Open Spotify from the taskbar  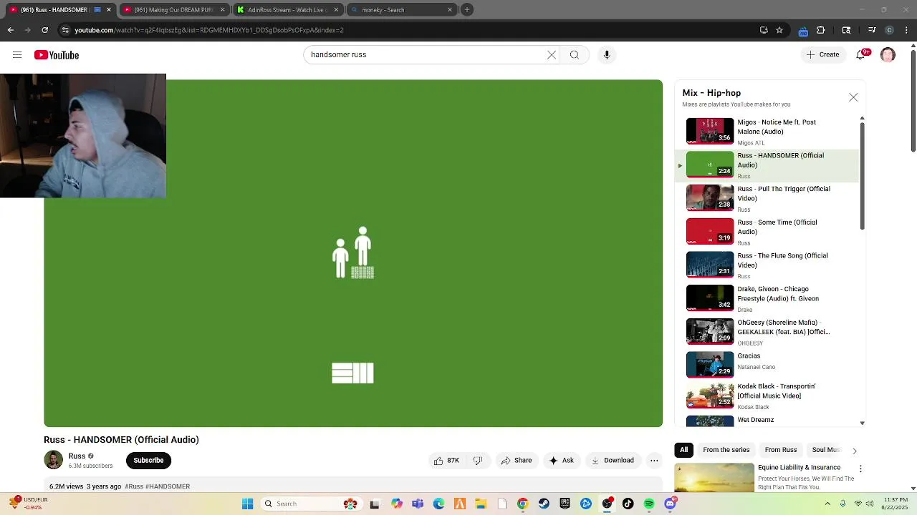[649, 504]
